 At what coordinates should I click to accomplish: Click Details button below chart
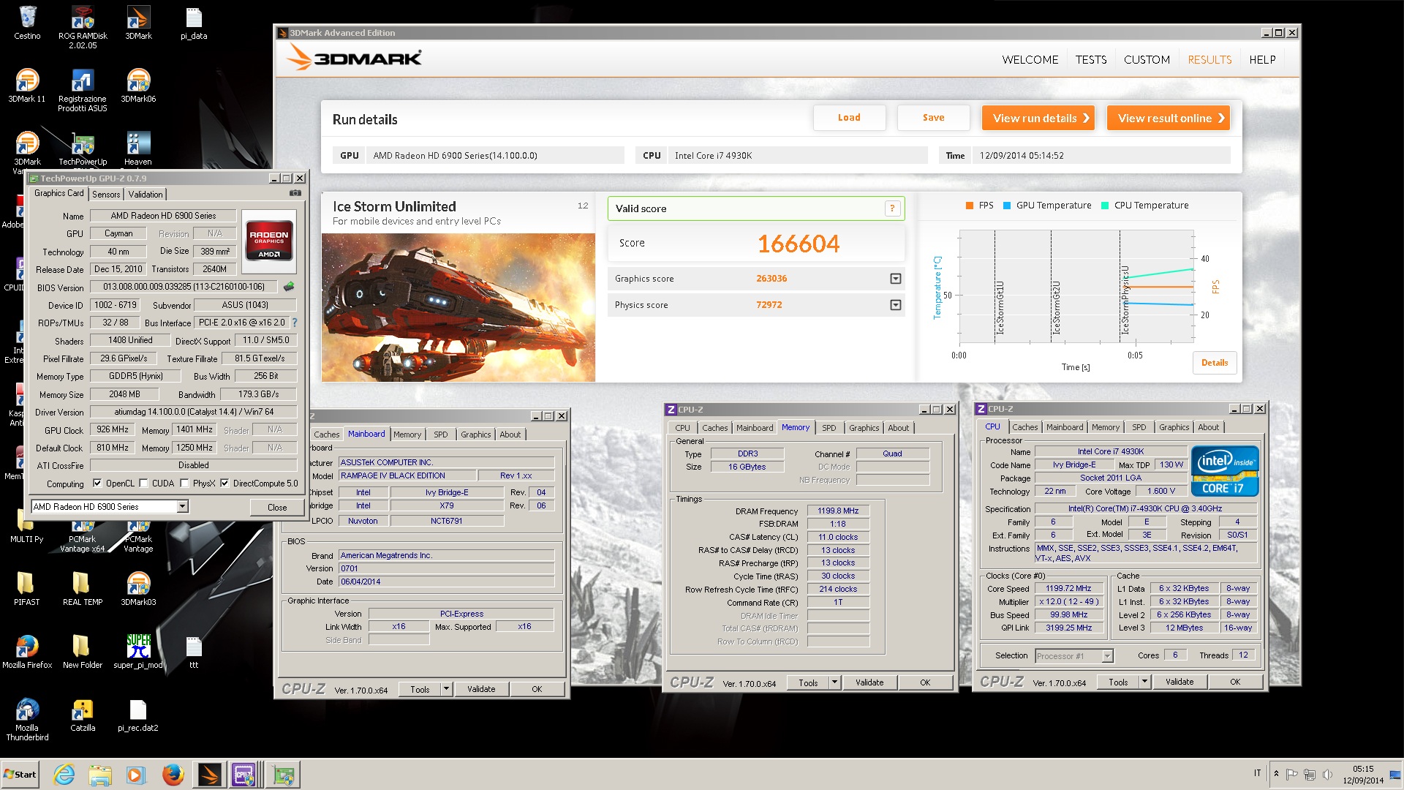pyautogui.click(x=1215, y=363)
